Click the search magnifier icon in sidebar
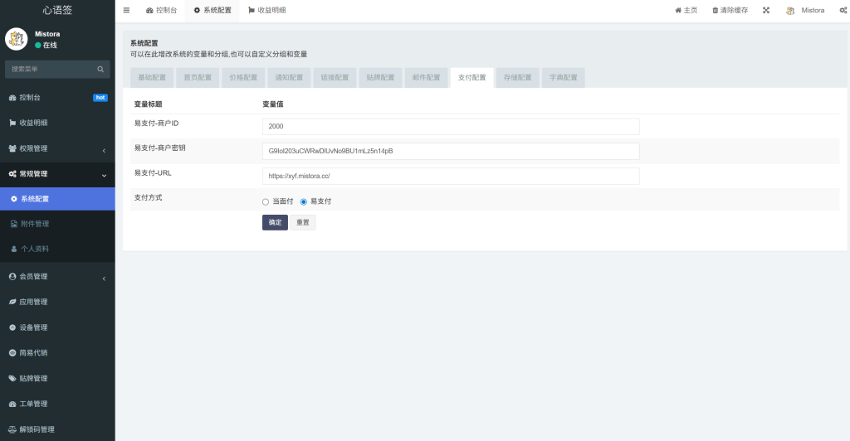The height and width of the screenshot is (441, 850). (100, 70)
